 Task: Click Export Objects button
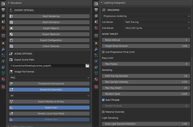tap(49, 28)
